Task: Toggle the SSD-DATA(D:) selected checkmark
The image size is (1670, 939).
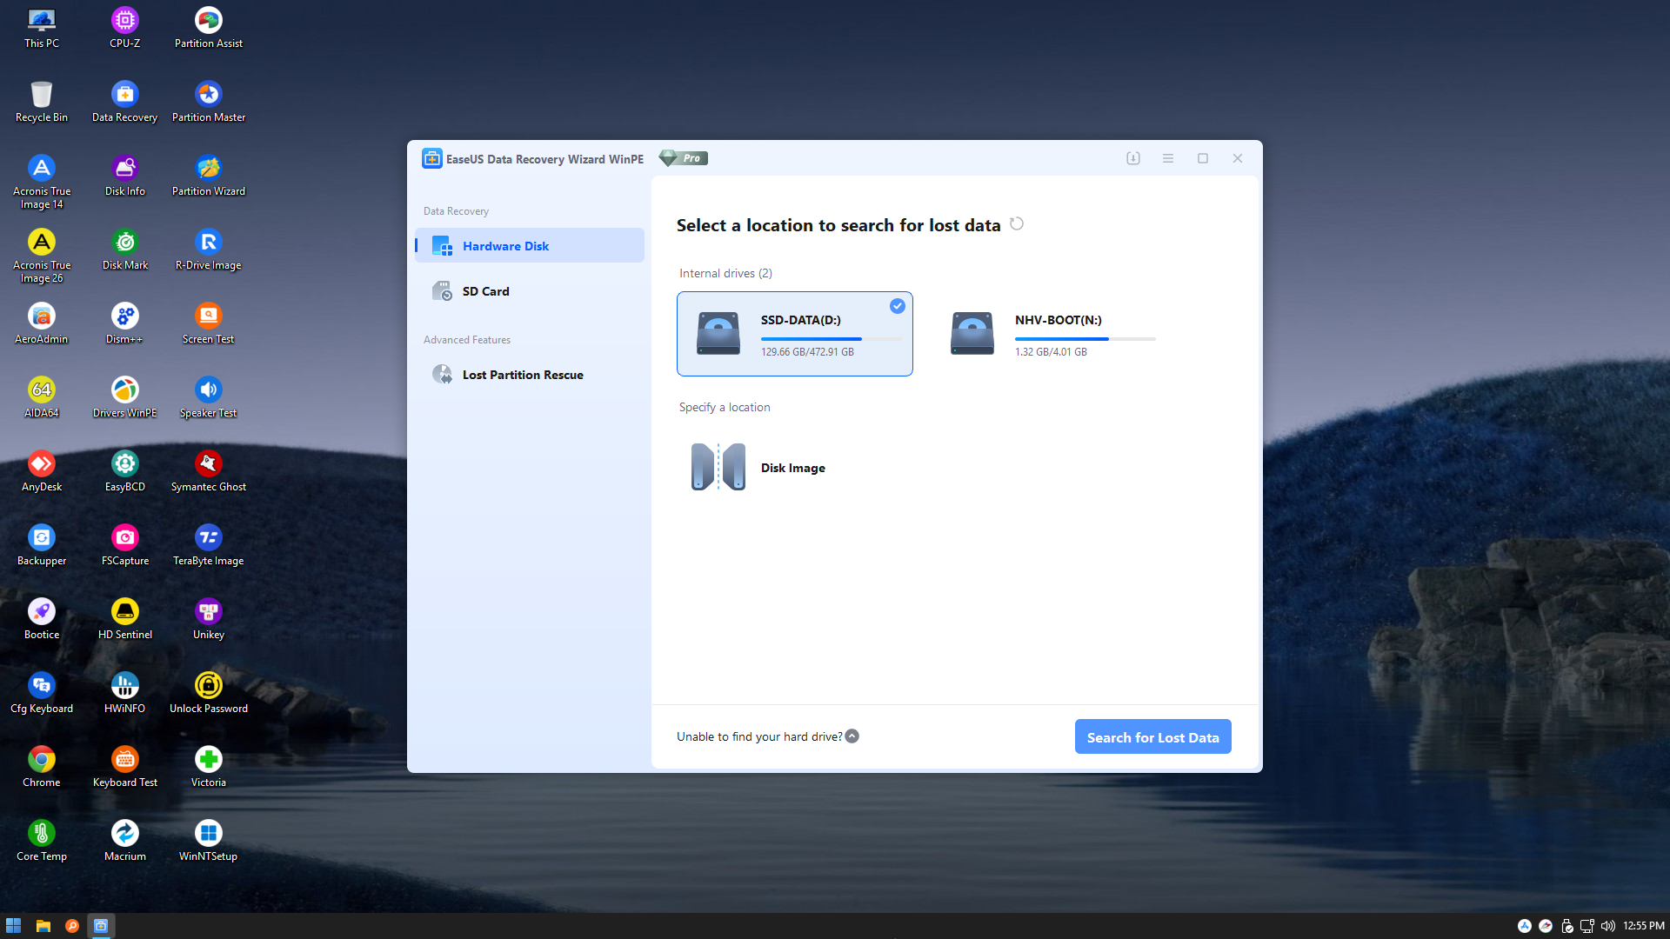Action: point(898,306)
